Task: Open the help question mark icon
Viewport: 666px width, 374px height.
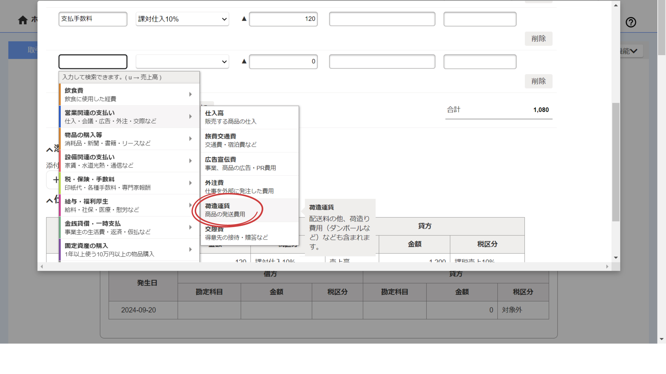Action: [x=631, y=22]
